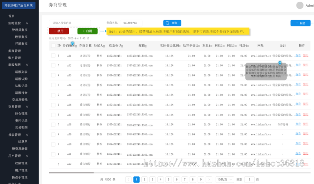Click the table horizontal scrollbar thumb
The height and width of the screenshot is (184, 314).
coord(71,172)
